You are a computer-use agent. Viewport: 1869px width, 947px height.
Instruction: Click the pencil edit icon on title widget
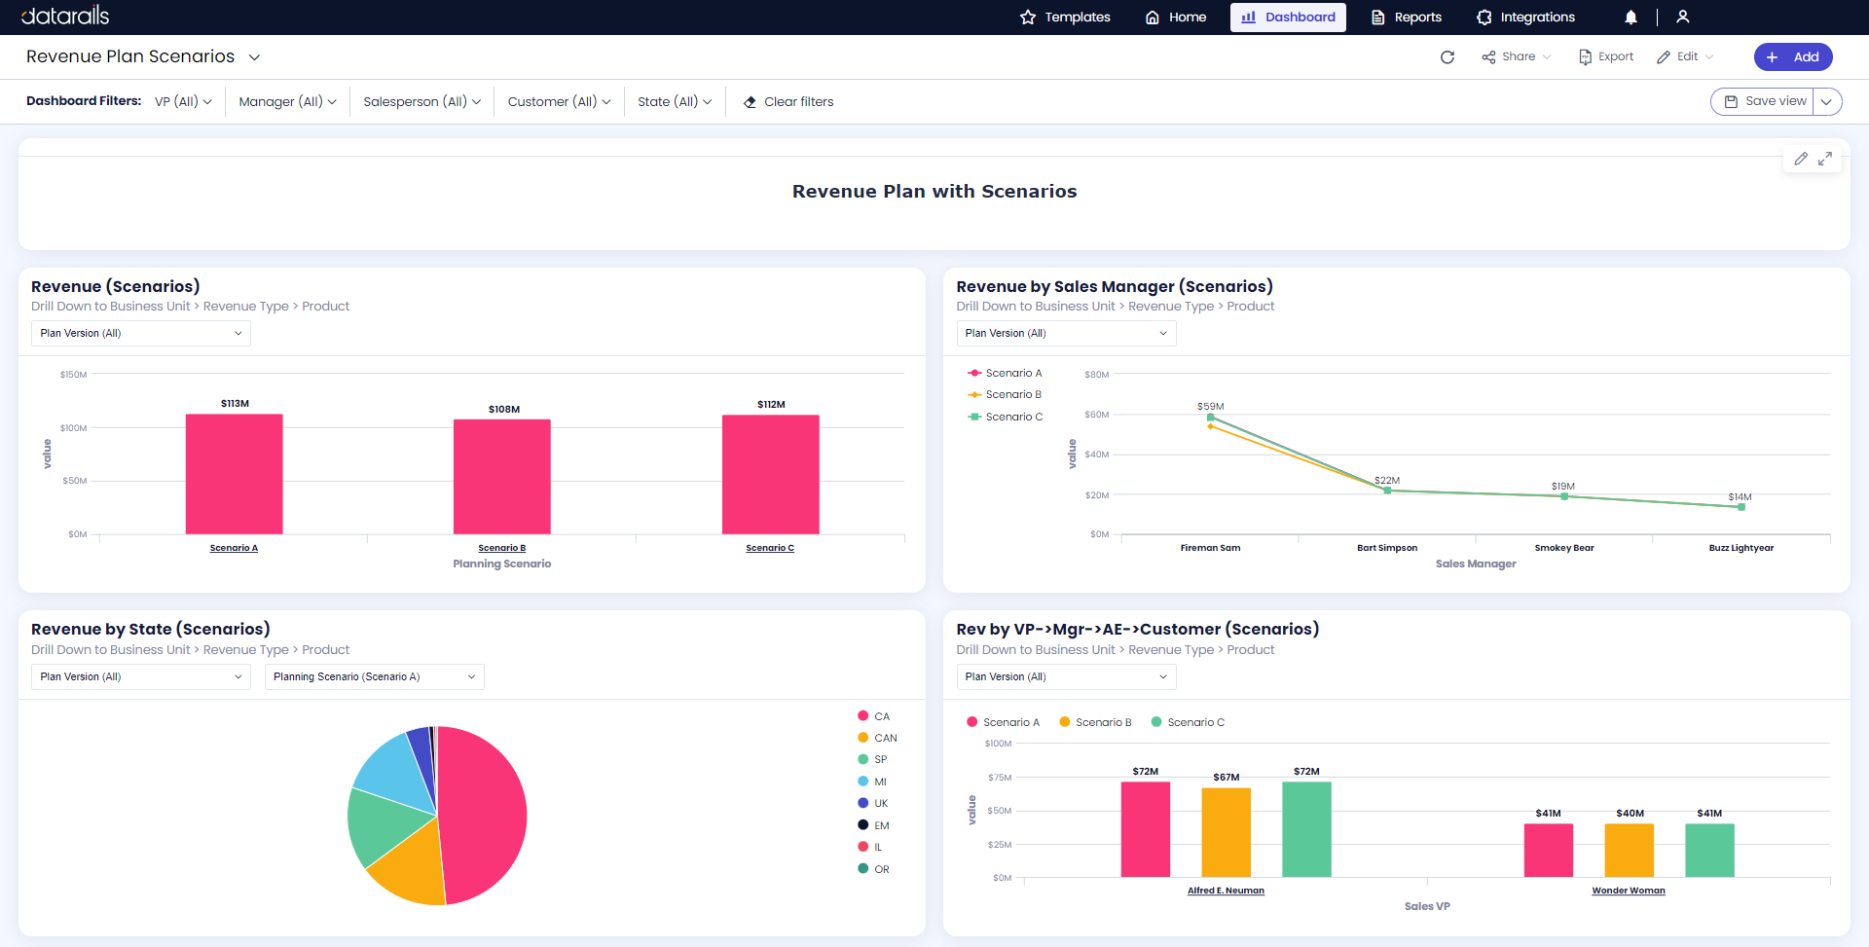point(1801,159)
